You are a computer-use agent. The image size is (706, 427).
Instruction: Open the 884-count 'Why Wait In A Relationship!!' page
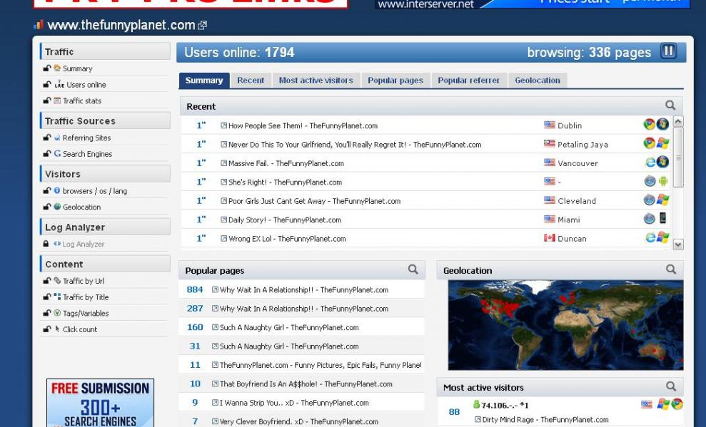pos(304,290)
